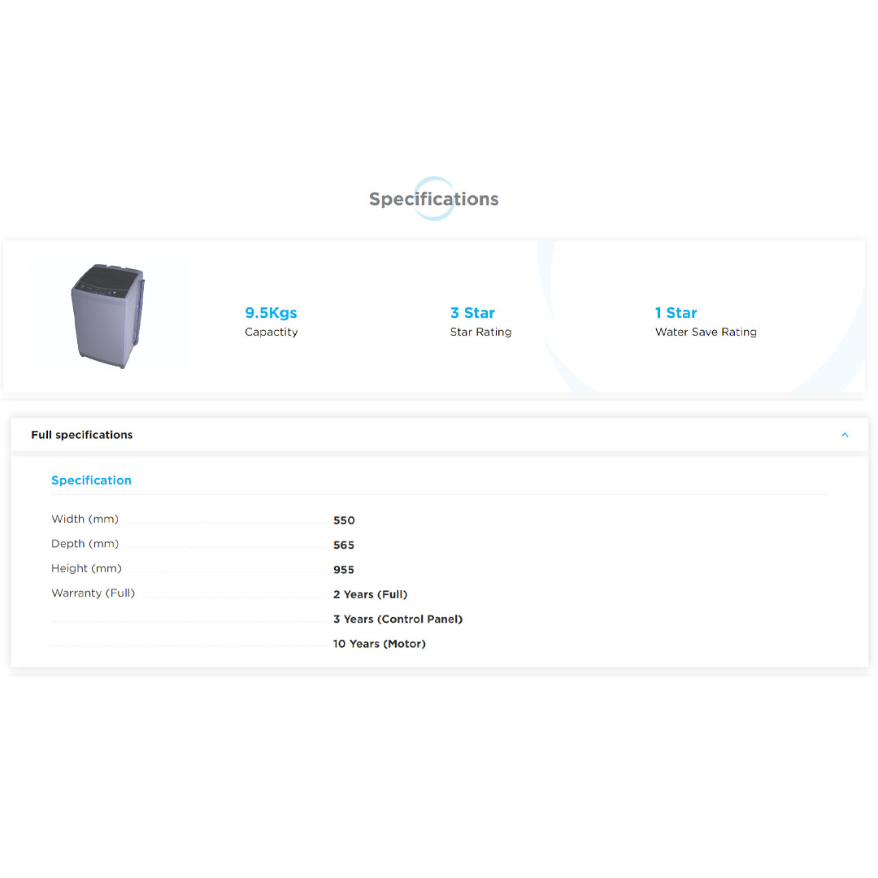Screen dimensions: 878x878
Task: Click the Full specifications panel title
Action: coord(81,435)
